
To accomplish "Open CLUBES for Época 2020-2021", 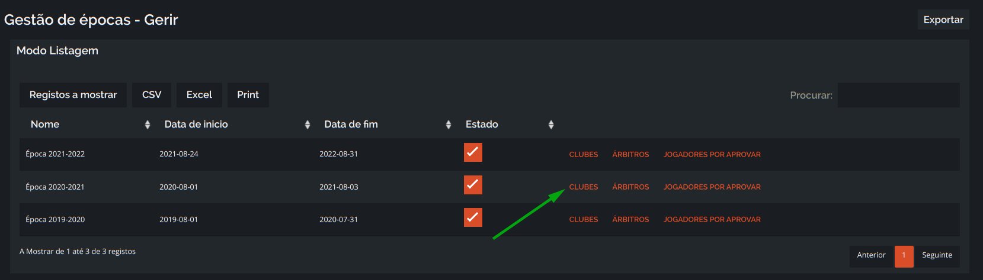I will pyautogui.click(x=584, y=187).
